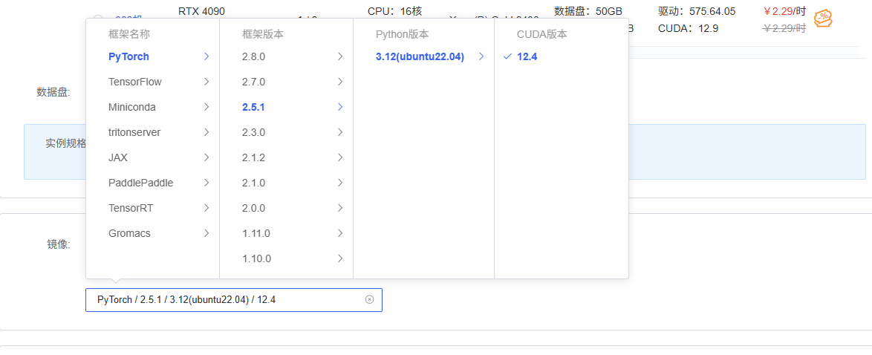The image size is (872, 355).
Task: Select TensorFlow framework option
Action: pyautogui.click(x=152, y=82)
